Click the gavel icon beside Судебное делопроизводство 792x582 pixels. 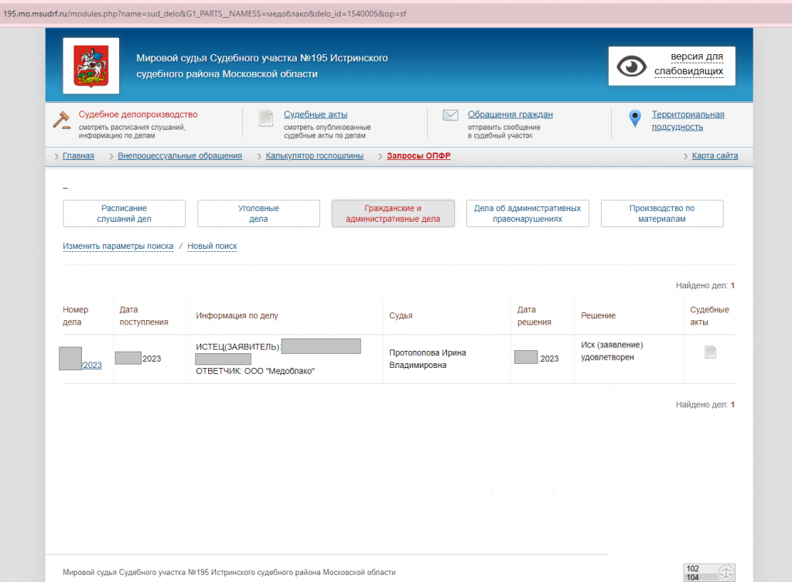pos(62,120)
